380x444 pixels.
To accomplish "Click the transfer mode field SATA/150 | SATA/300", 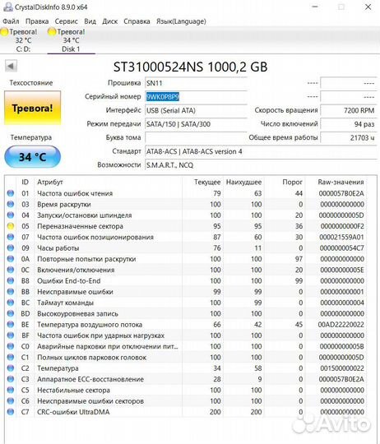I will tap(196, 124).
